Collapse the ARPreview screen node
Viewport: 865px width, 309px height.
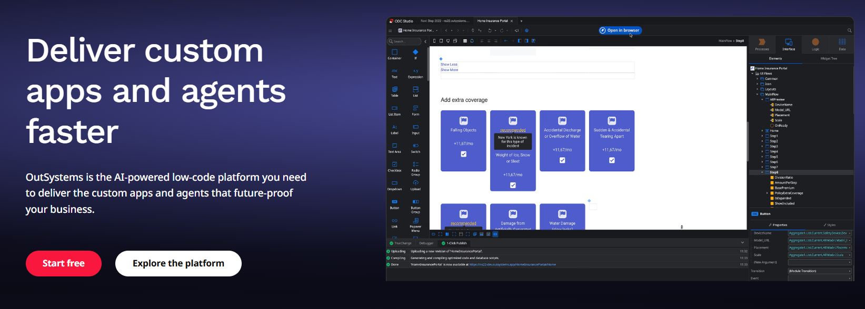coord(762,99)
